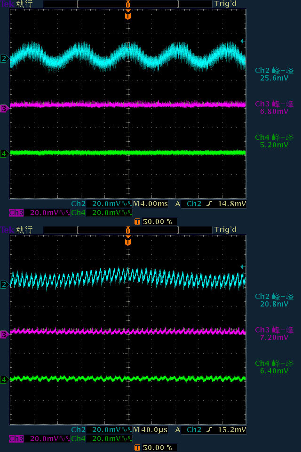Click rising-edge trigger slope icon near 15.2mV
This screenshot has width=301, height=452.
click(x=209, y=430)
